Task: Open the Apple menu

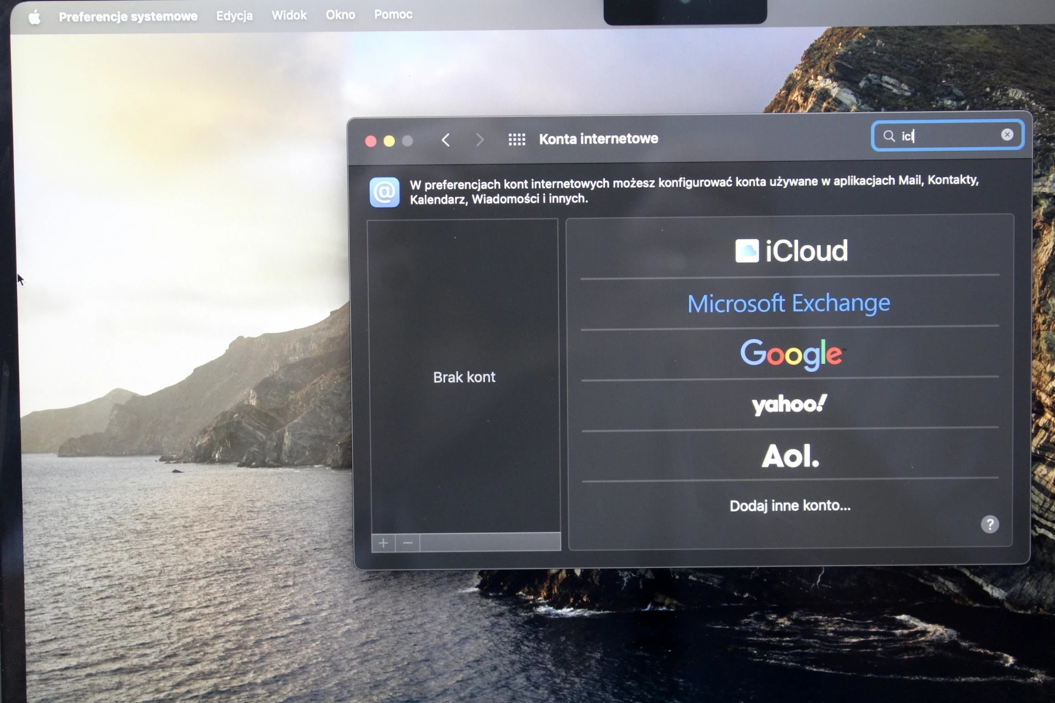Action: point(35,18)
